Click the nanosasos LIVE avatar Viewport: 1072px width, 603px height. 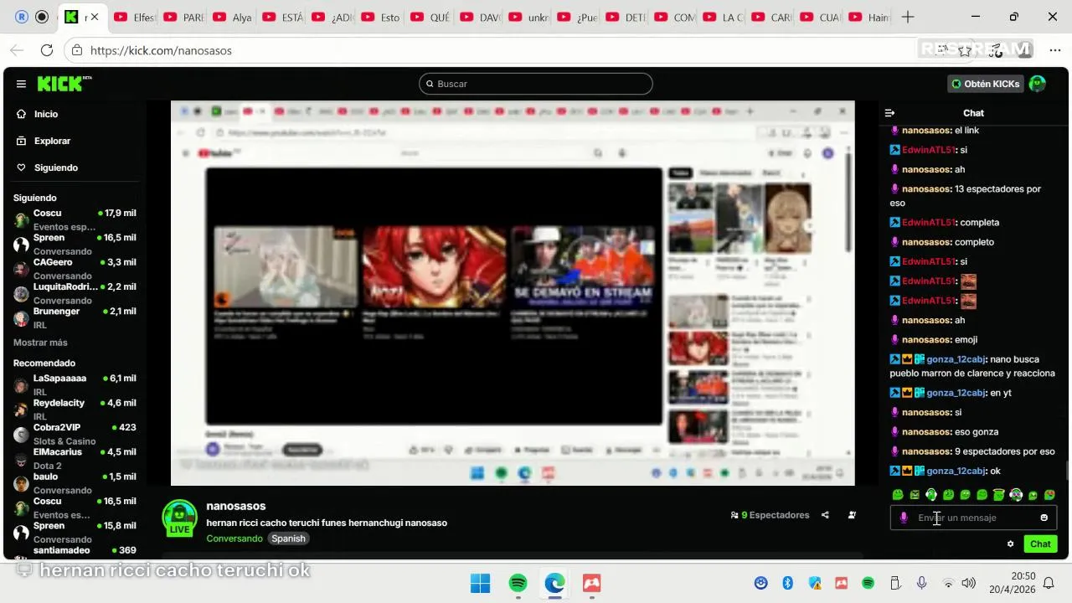click(x=179, y=518)
